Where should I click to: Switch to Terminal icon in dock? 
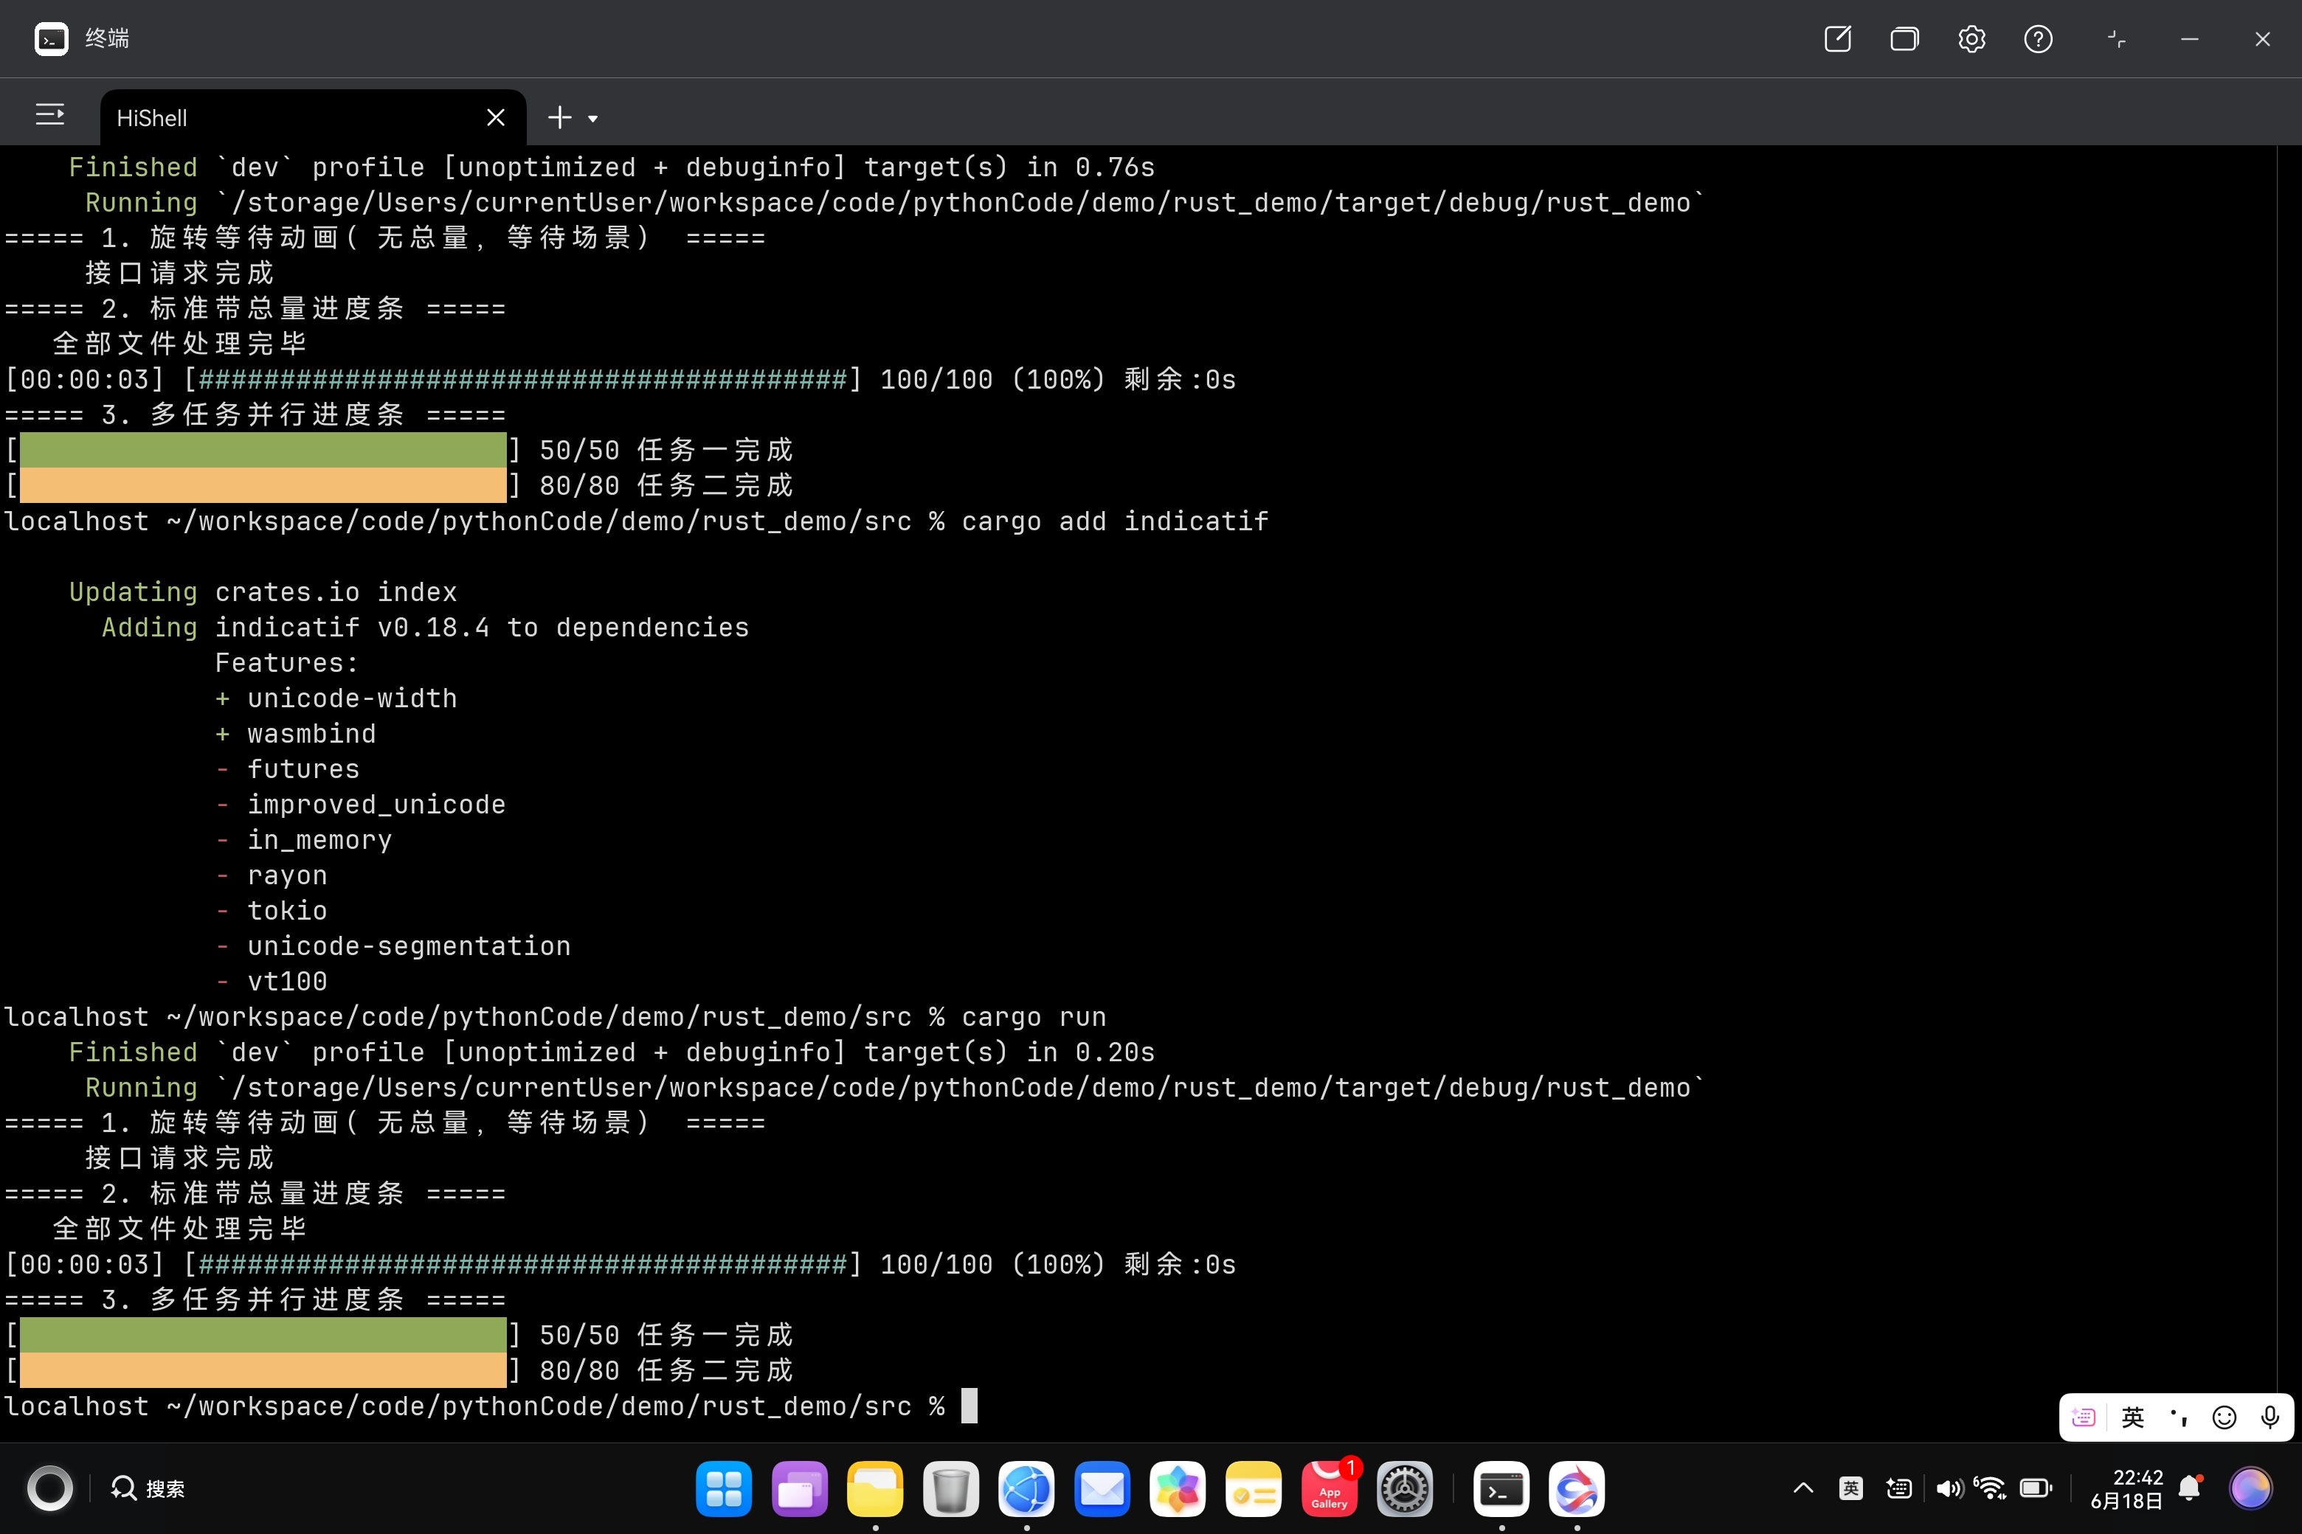(1501, 1489)
